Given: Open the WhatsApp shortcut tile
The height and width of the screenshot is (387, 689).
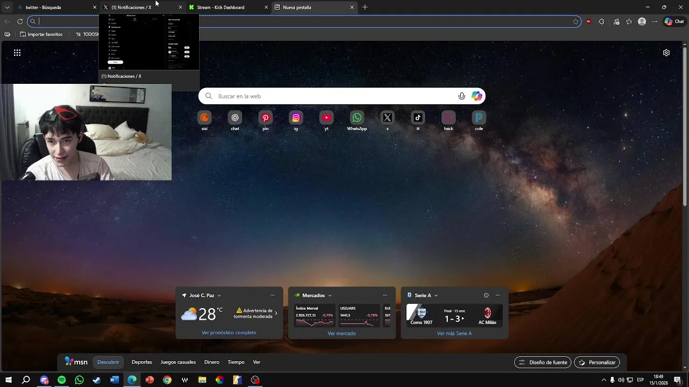Looking at the screenshot, I should pyautogui.click(x=357, y=118).
